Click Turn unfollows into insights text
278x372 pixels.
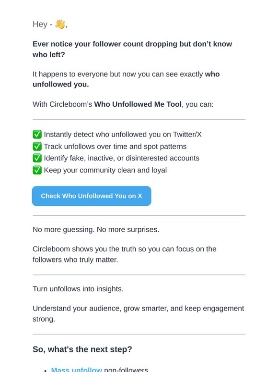click(x=78, y=289)
